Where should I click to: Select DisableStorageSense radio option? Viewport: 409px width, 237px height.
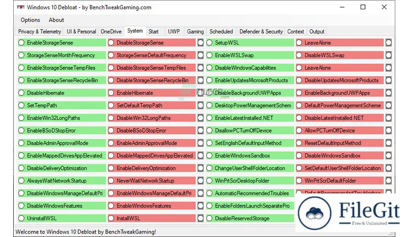pos(152,43)
